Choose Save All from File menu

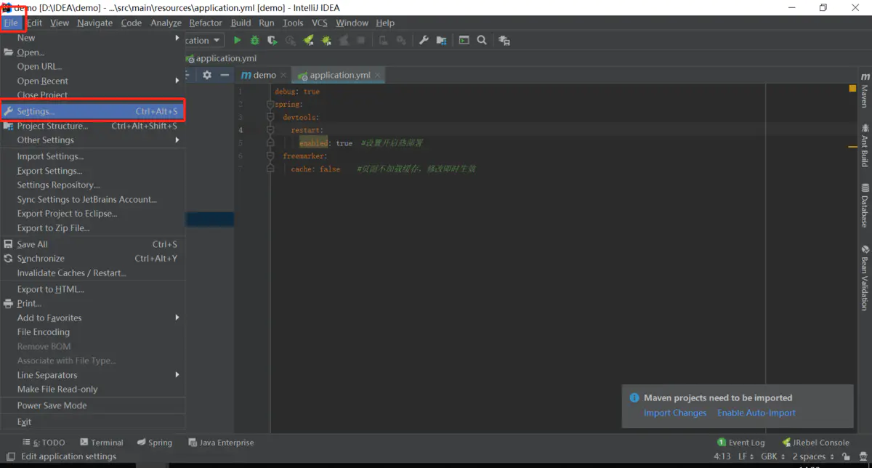[92, 244]
